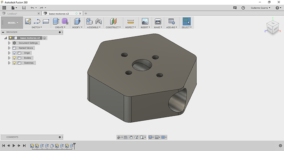Viewport: 284px width, 151px height.
Task: Expand the Bodies folder node
Action: pyautogui.click(x=9, y=58)
